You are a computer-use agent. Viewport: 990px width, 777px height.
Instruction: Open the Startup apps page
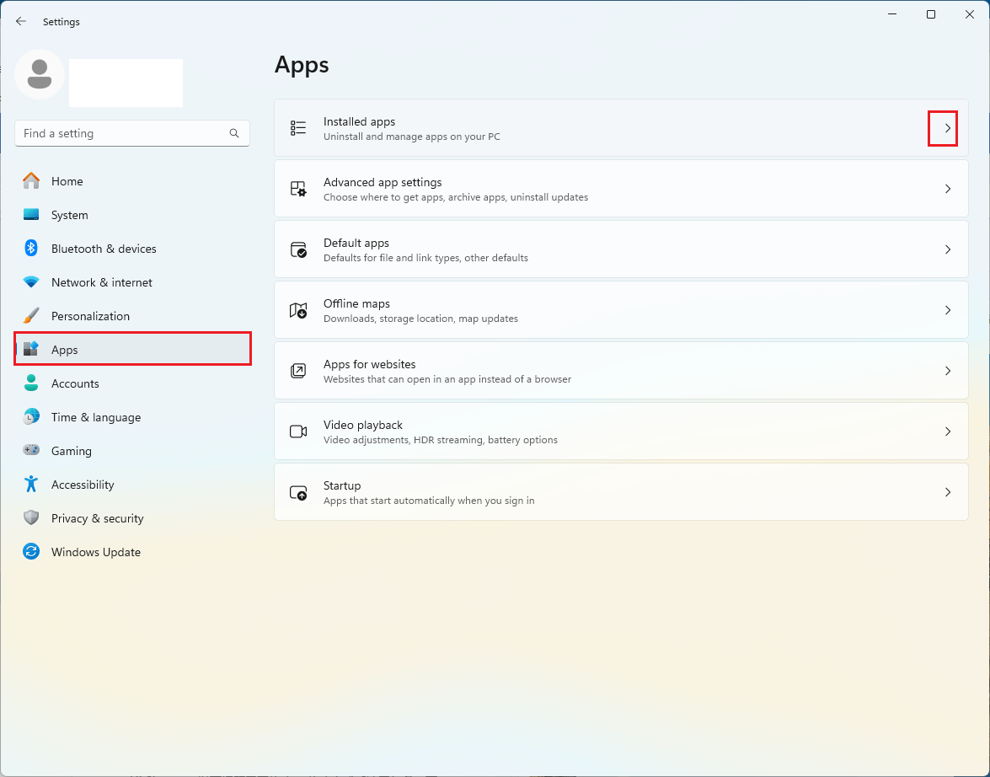[x=621, y=492]
